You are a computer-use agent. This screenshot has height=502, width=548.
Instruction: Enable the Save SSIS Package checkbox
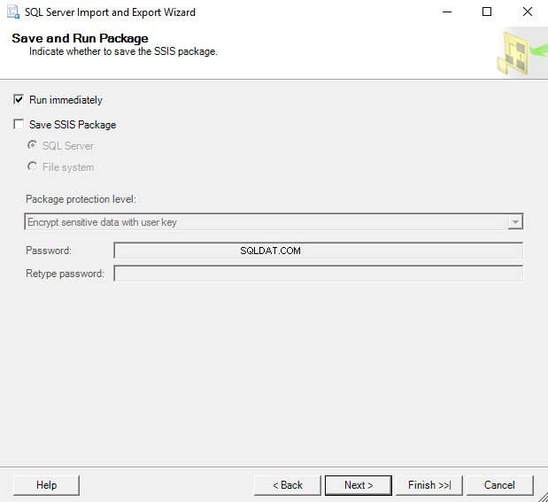coord(19,124)
